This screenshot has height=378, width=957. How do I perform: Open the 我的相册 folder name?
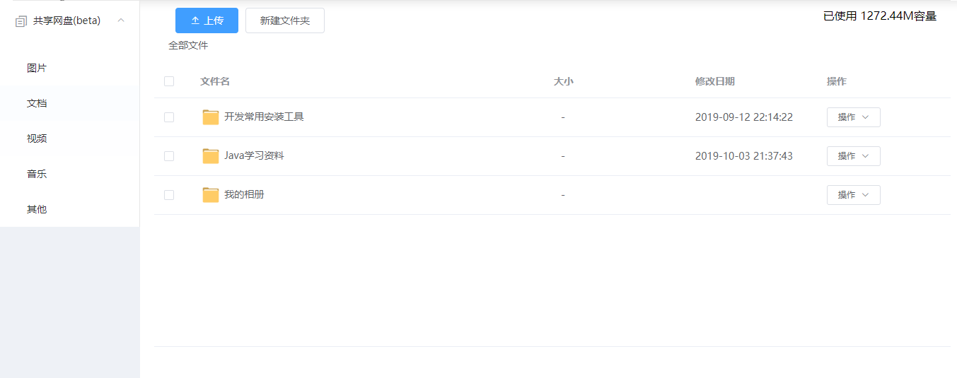244,194
